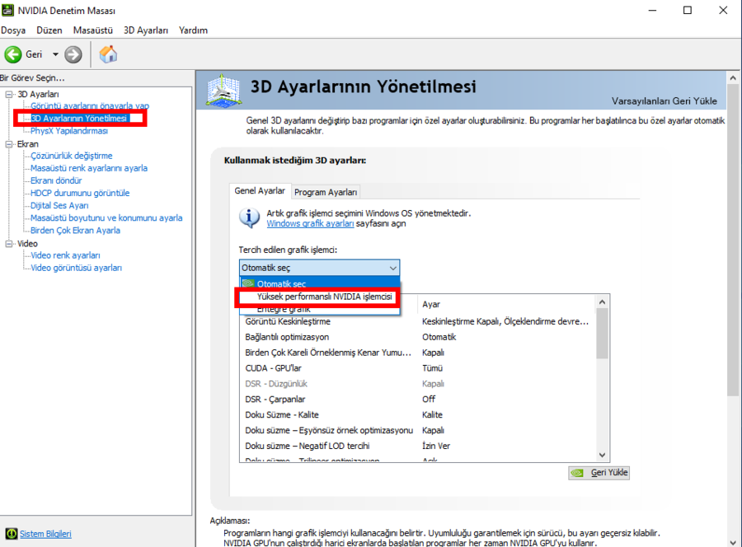Click the settings list scroll down arrow

pos(603,455)
